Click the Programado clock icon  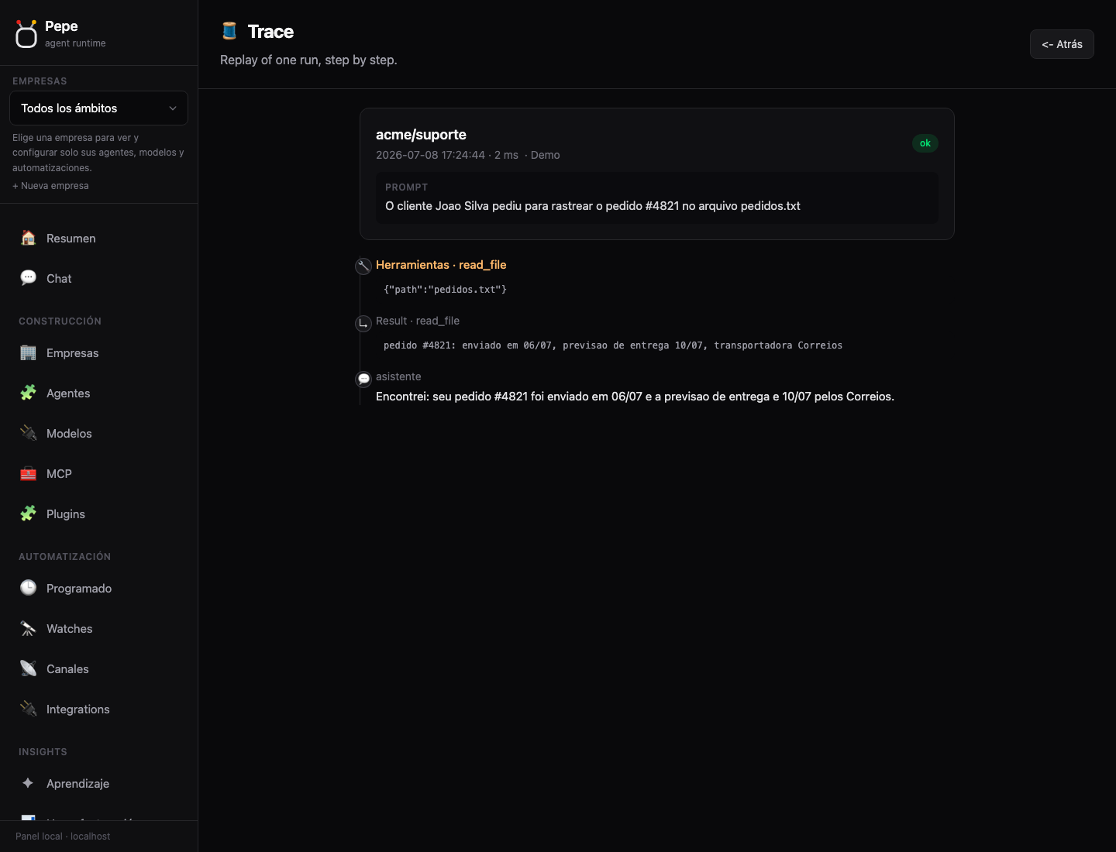(x=29, y=588)
